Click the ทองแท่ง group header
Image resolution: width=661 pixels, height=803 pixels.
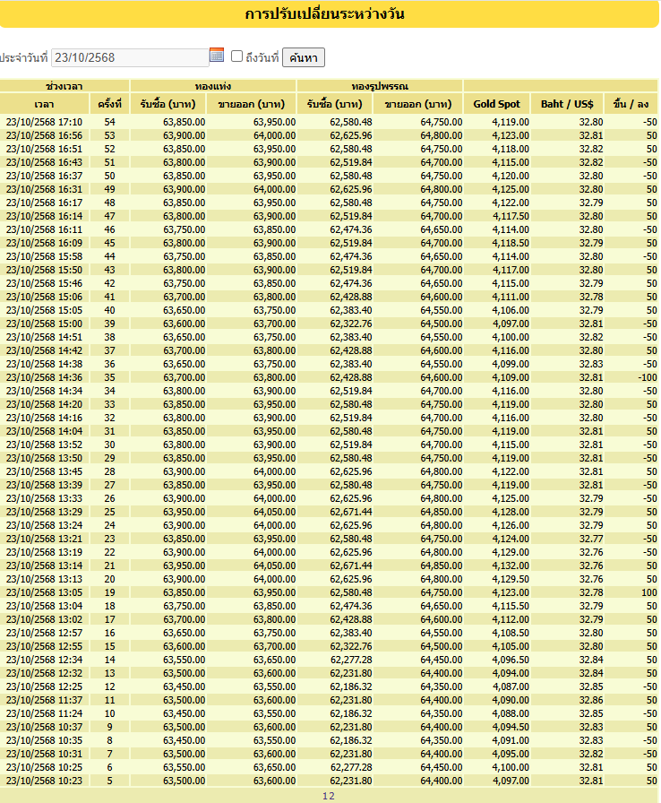click(x=213, y=86)
